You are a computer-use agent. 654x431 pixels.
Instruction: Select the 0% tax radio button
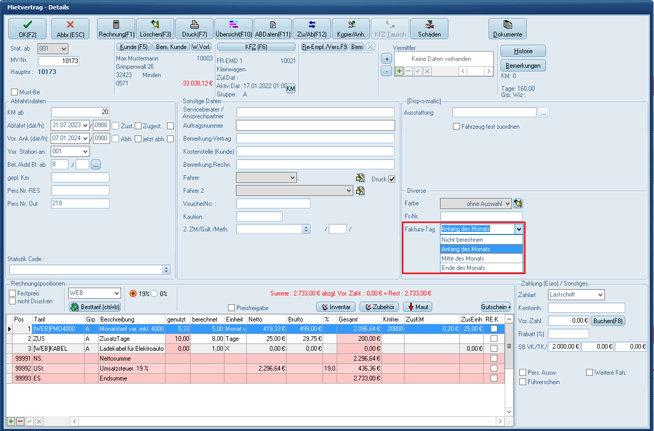(x=154, y=293)
